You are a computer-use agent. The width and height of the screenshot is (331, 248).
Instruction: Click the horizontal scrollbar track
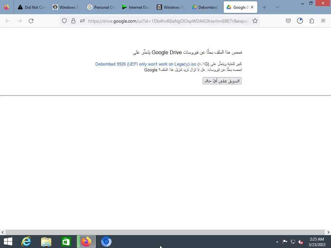pos(165,232)
